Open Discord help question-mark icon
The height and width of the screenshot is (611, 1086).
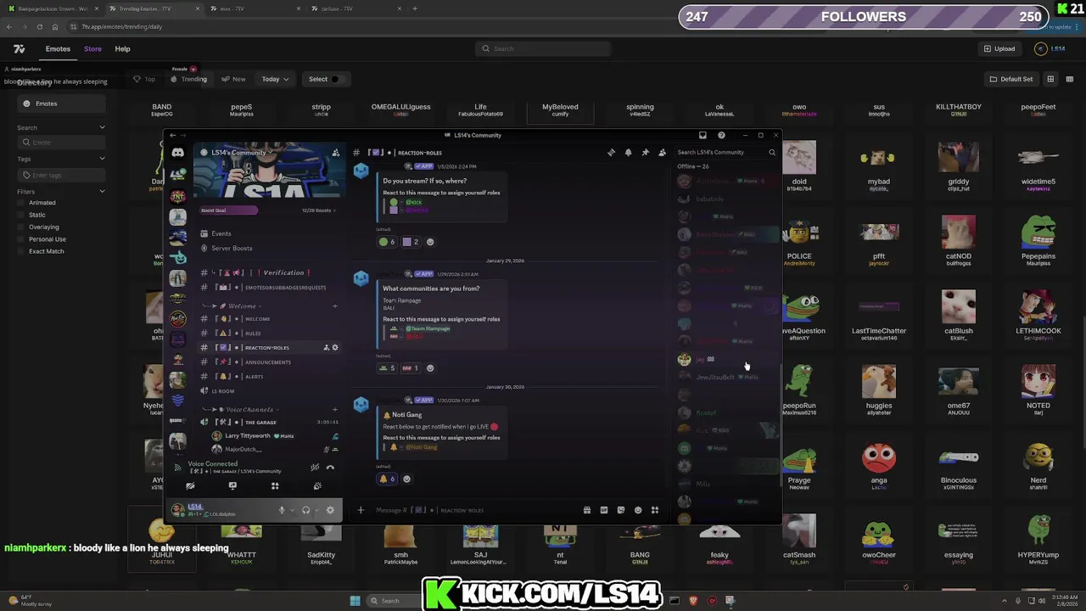point(721,135)
